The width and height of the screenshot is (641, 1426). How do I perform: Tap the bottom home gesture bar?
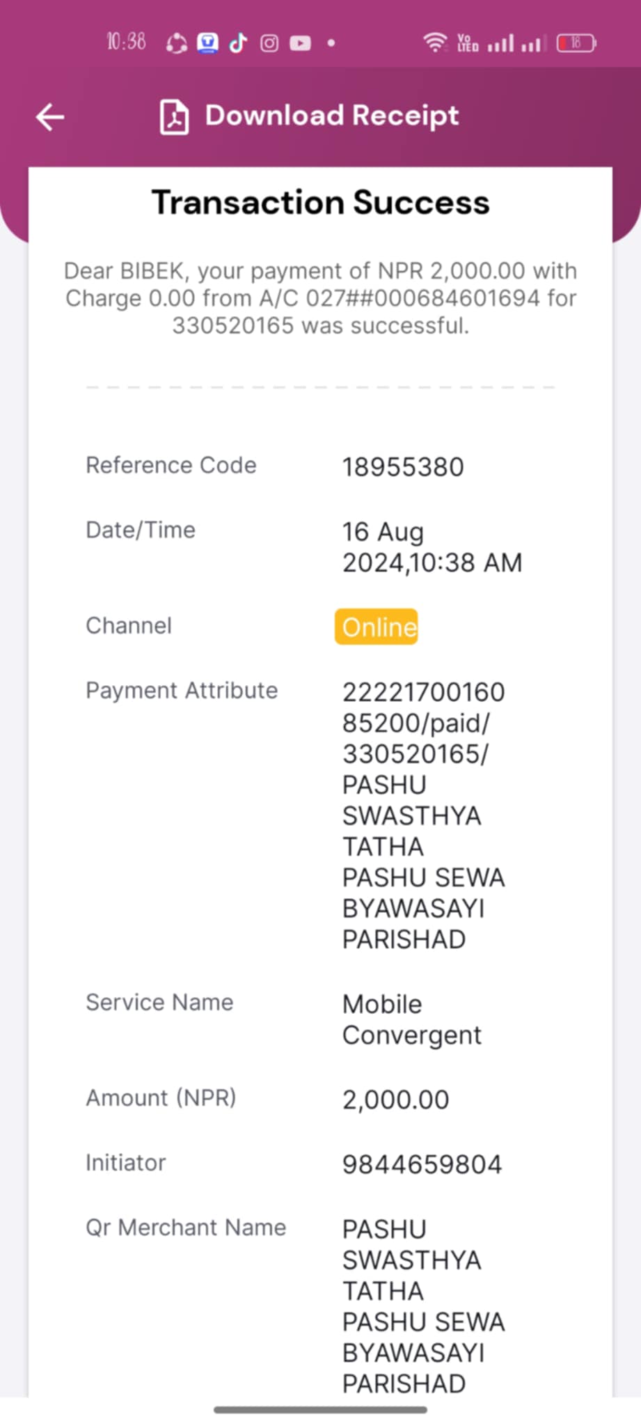pos(321,1410)
